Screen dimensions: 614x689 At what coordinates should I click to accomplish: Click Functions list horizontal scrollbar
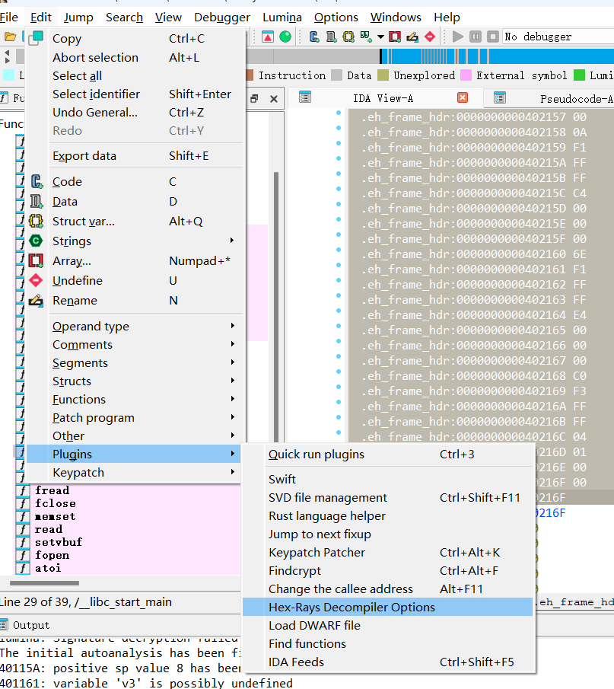(x=44, y=583)
